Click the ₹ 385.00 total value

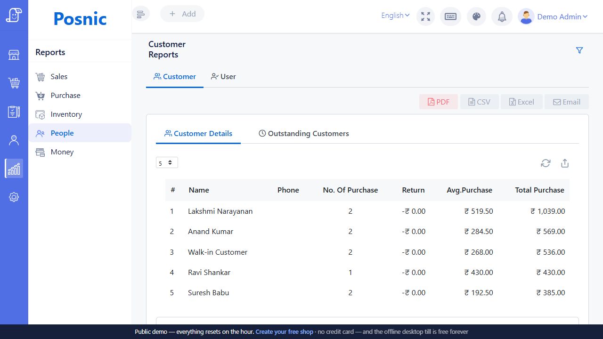click(551, 292)
